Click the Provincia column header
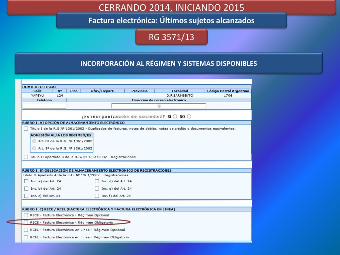 139,91
